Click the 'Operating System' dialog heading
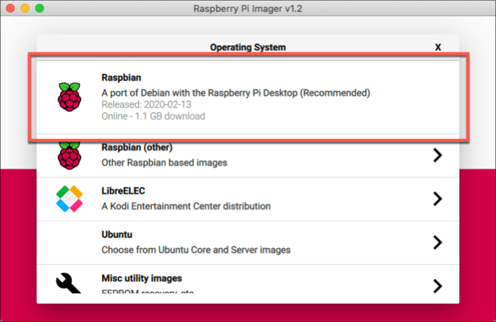 coord(248,47)
